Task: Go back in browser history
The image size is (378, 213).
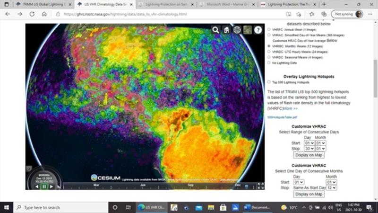Action: point(8,14)
